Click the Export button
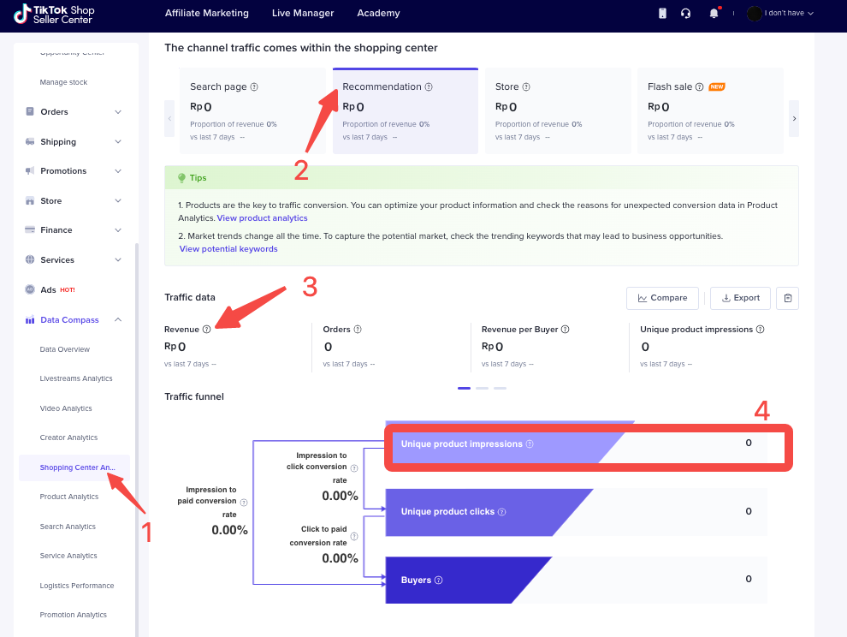The image size is (847, 637). point(740,298)
